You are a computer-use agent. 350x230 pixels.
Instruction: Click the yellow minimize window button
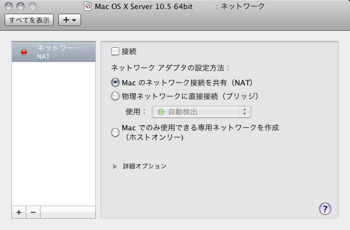[x=20, y=6]
